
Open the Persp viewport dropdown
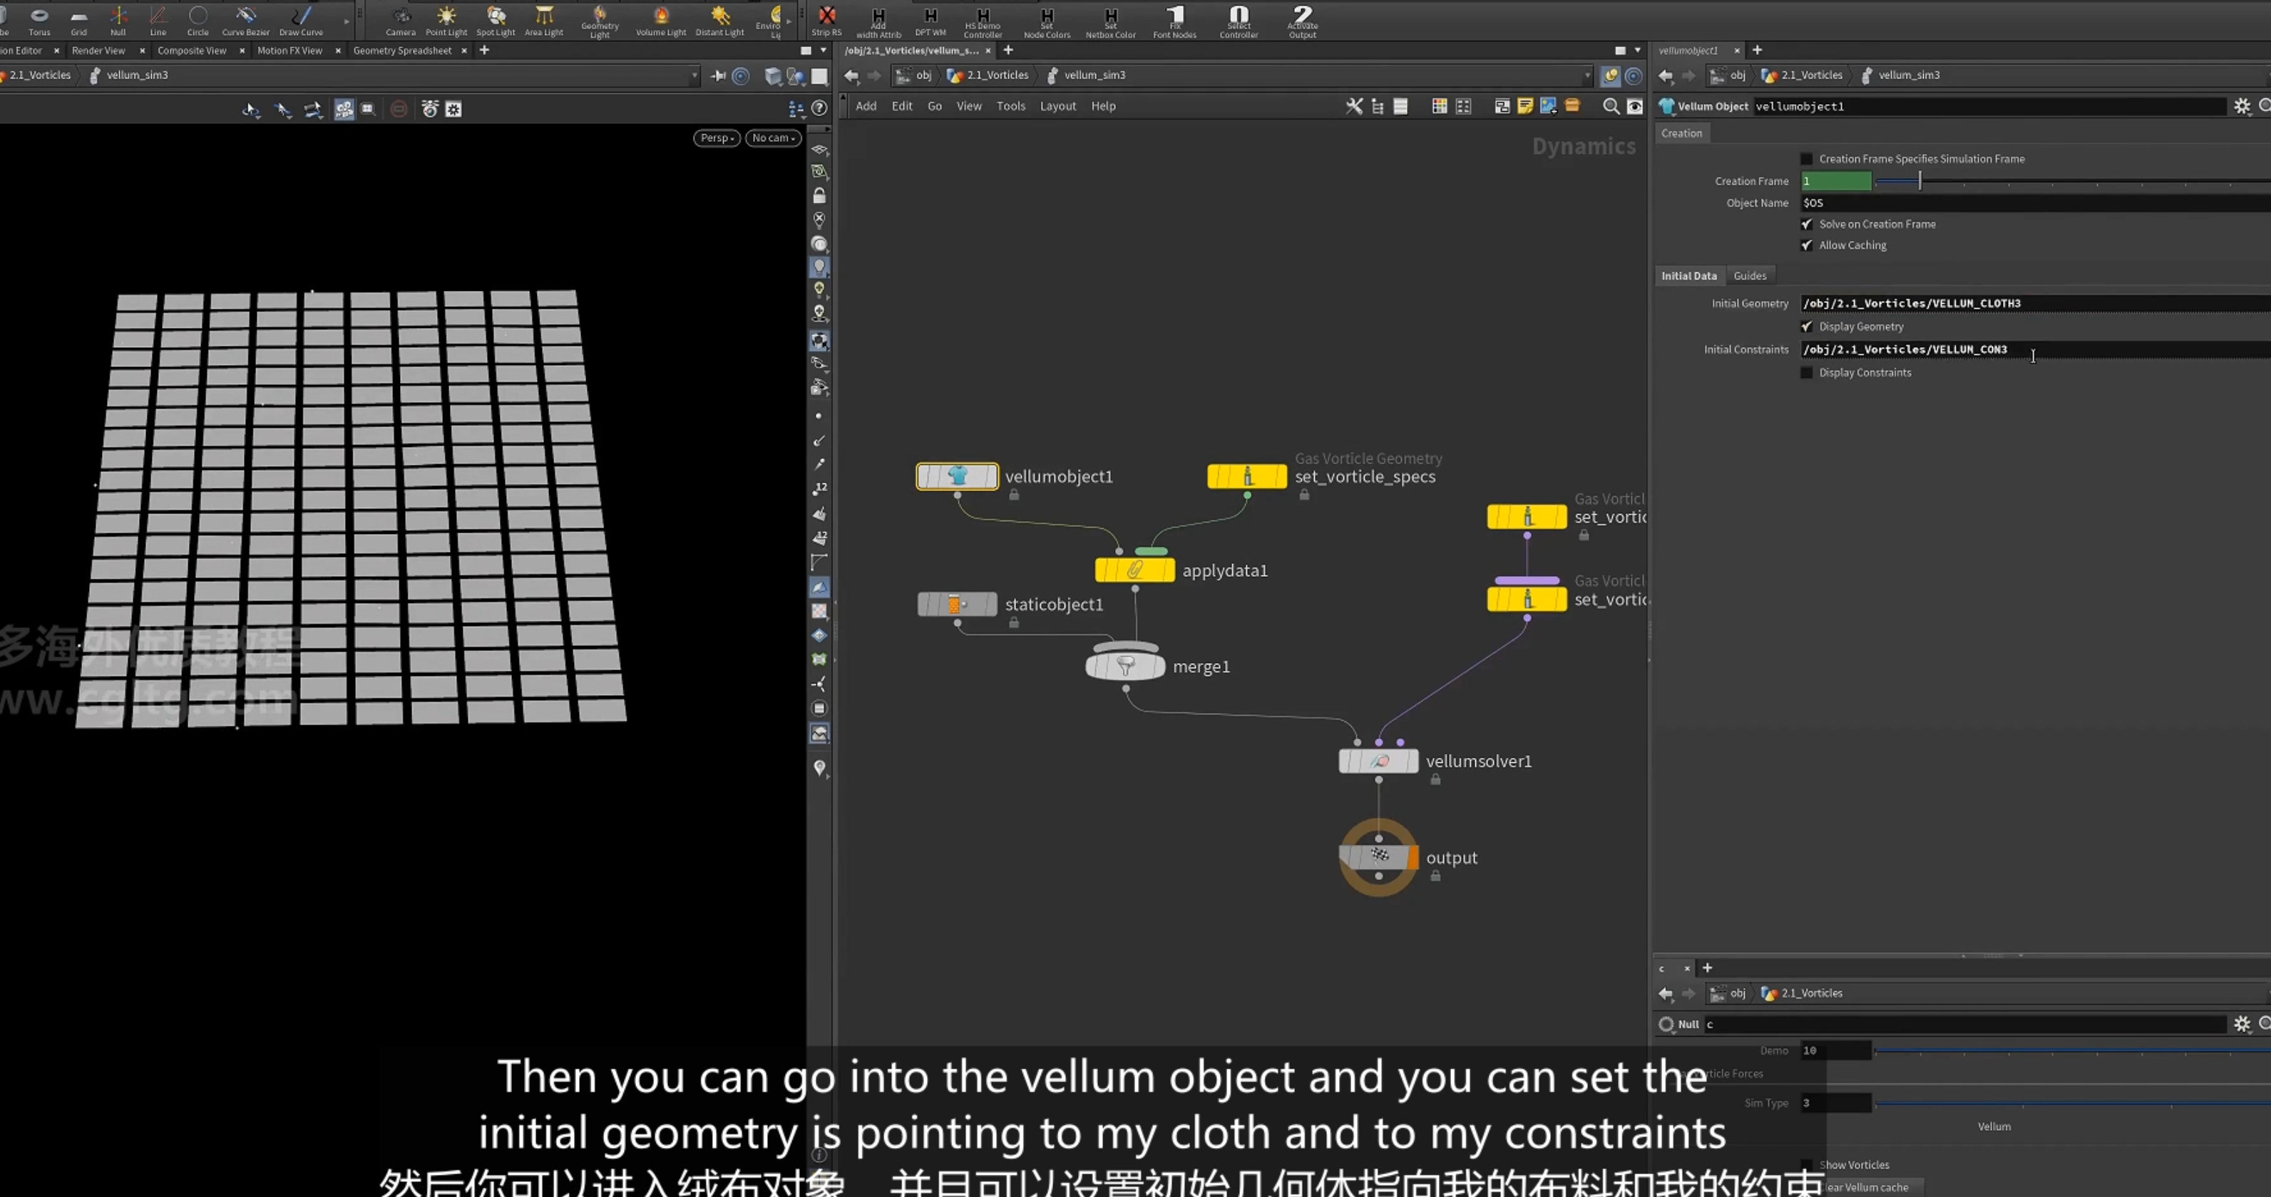pyautogui.click(x=716, y=138)
